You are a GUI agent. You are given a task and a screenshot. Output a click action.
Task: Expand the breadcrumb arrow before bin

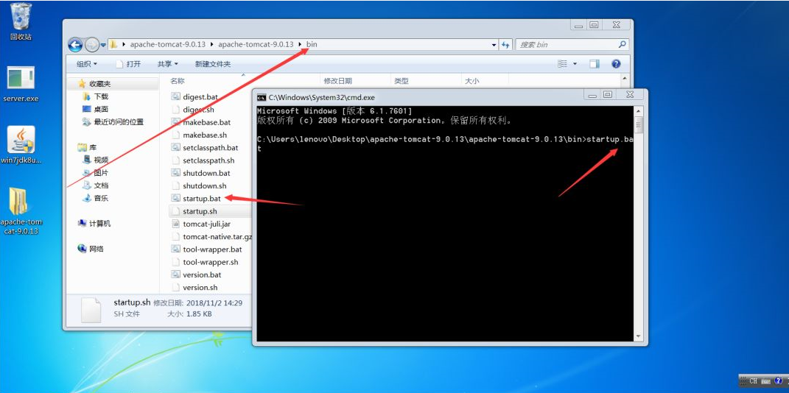(301, 44)
